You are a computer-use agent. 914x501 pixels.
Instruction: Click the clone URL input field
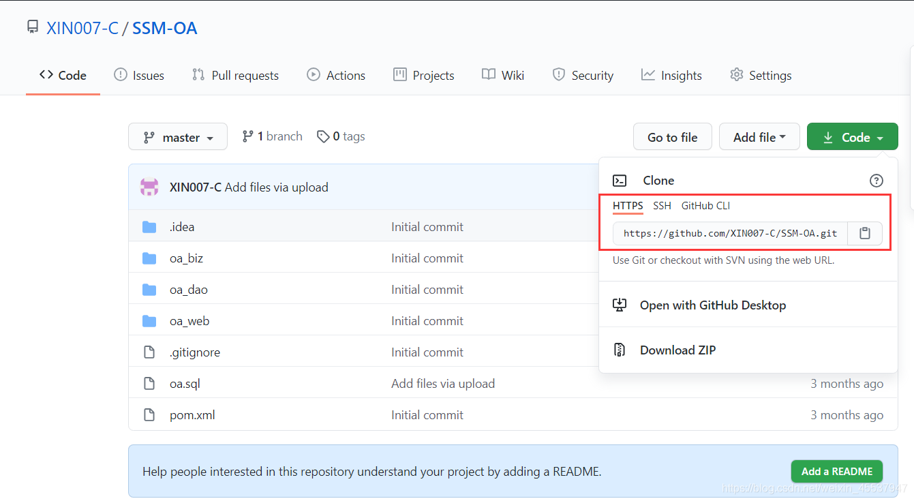pyautogui.click(x=730, y=233)
